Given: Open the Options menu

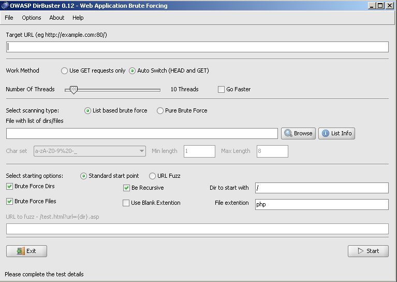Looking at the screenshot, I should tap(32, 18).
